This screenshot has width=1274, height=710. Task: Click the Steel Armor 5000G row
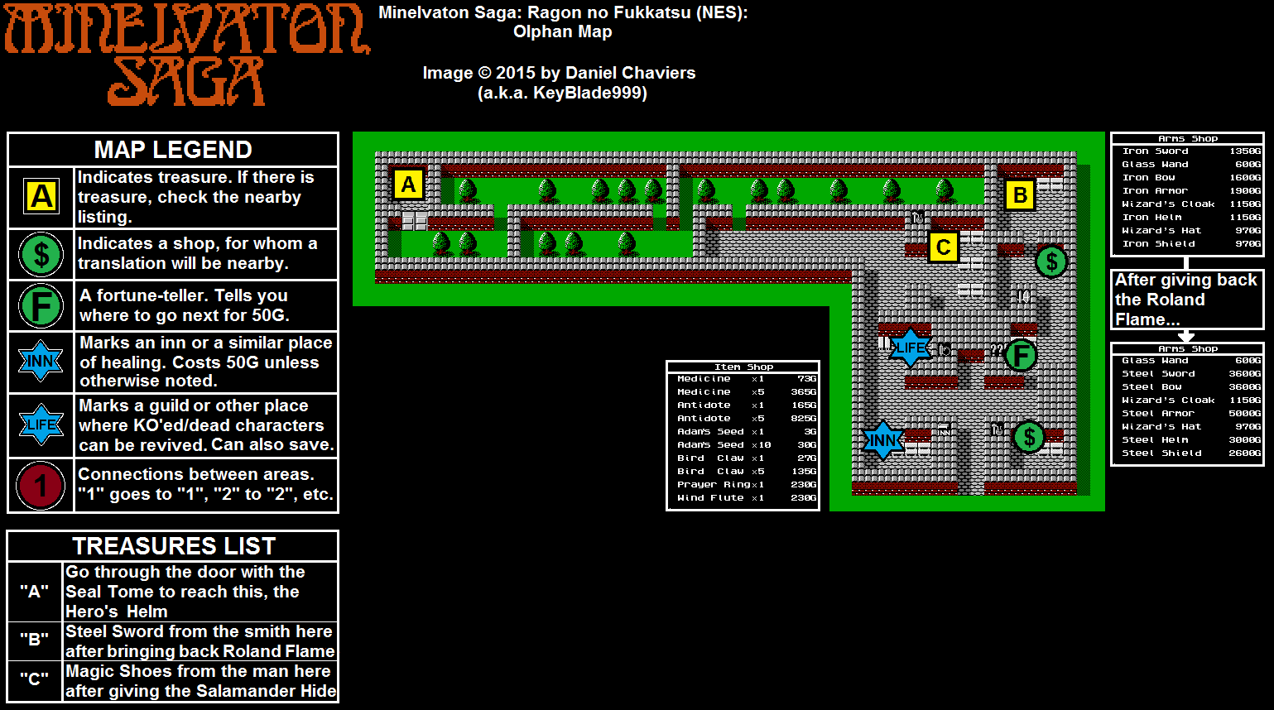[x=1191, y=414]
